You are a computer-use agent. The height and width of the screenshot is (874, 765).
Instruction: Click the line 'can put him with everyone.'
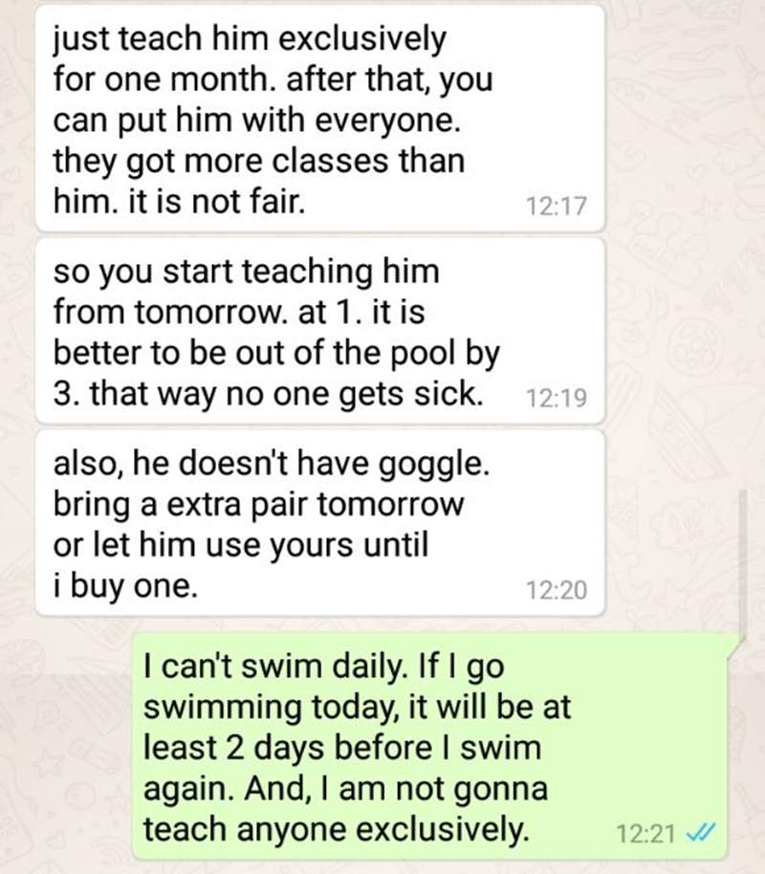click(257, 120)
